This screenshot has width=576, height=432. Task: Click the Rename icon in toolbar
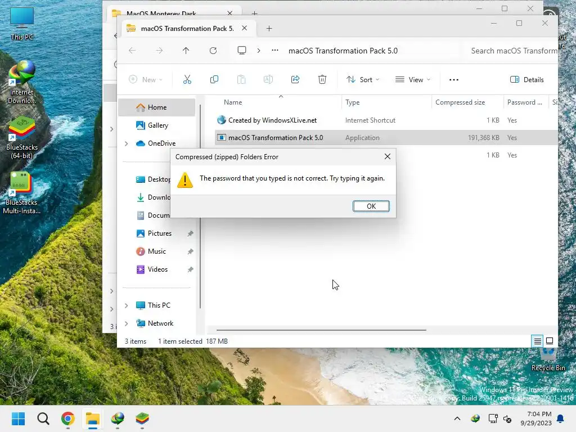pyautogui.click(x=268, y=79)
